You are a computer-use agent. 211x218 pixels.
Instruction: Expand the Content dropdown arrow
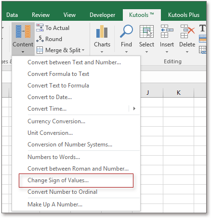(23, 52)
